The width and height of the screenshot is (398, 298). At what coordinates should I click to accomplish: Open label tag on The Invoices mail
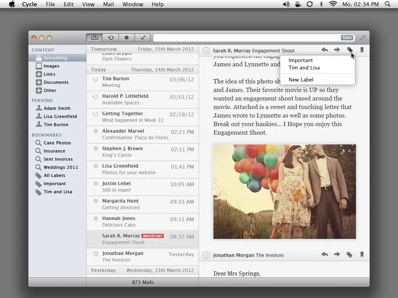(349, 255)
